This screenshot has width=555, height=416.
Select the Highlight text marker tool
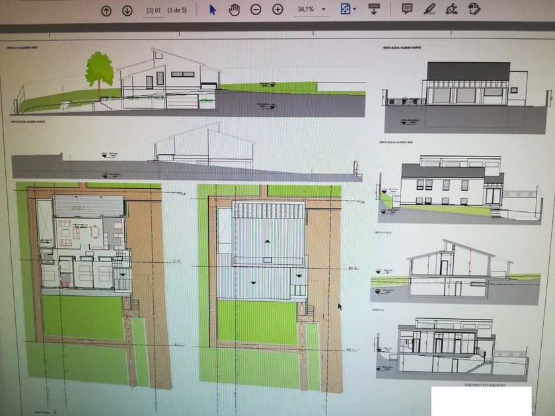429,9
